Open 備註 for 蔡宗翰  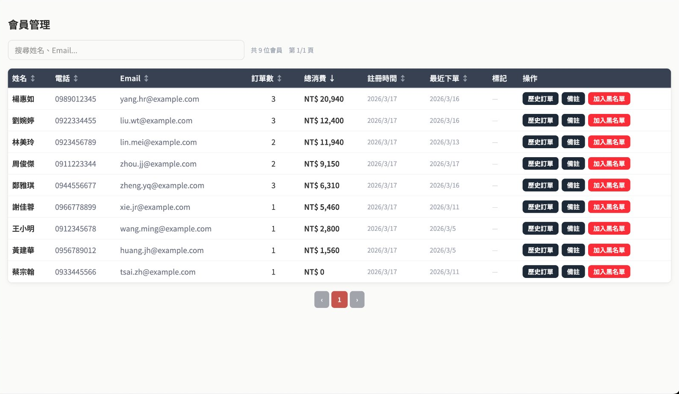tap(573, 272)
